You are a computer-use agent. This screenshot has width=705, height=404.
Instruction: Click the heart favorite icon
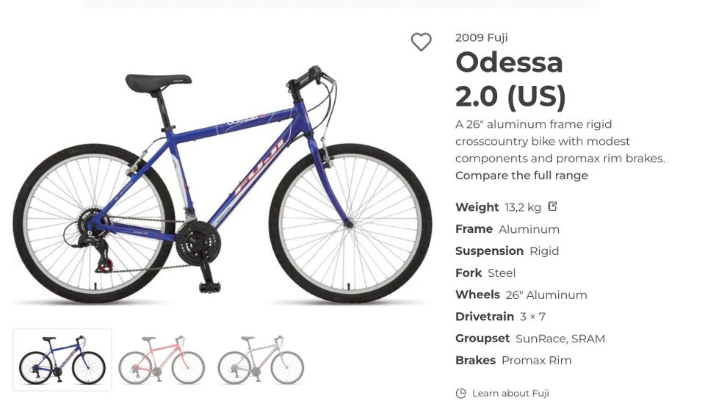(421, 43)
